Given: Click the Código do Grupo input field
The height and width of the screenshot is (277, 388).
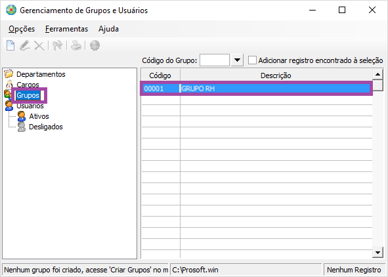Looking at the screenshot, I should point(215,60).
